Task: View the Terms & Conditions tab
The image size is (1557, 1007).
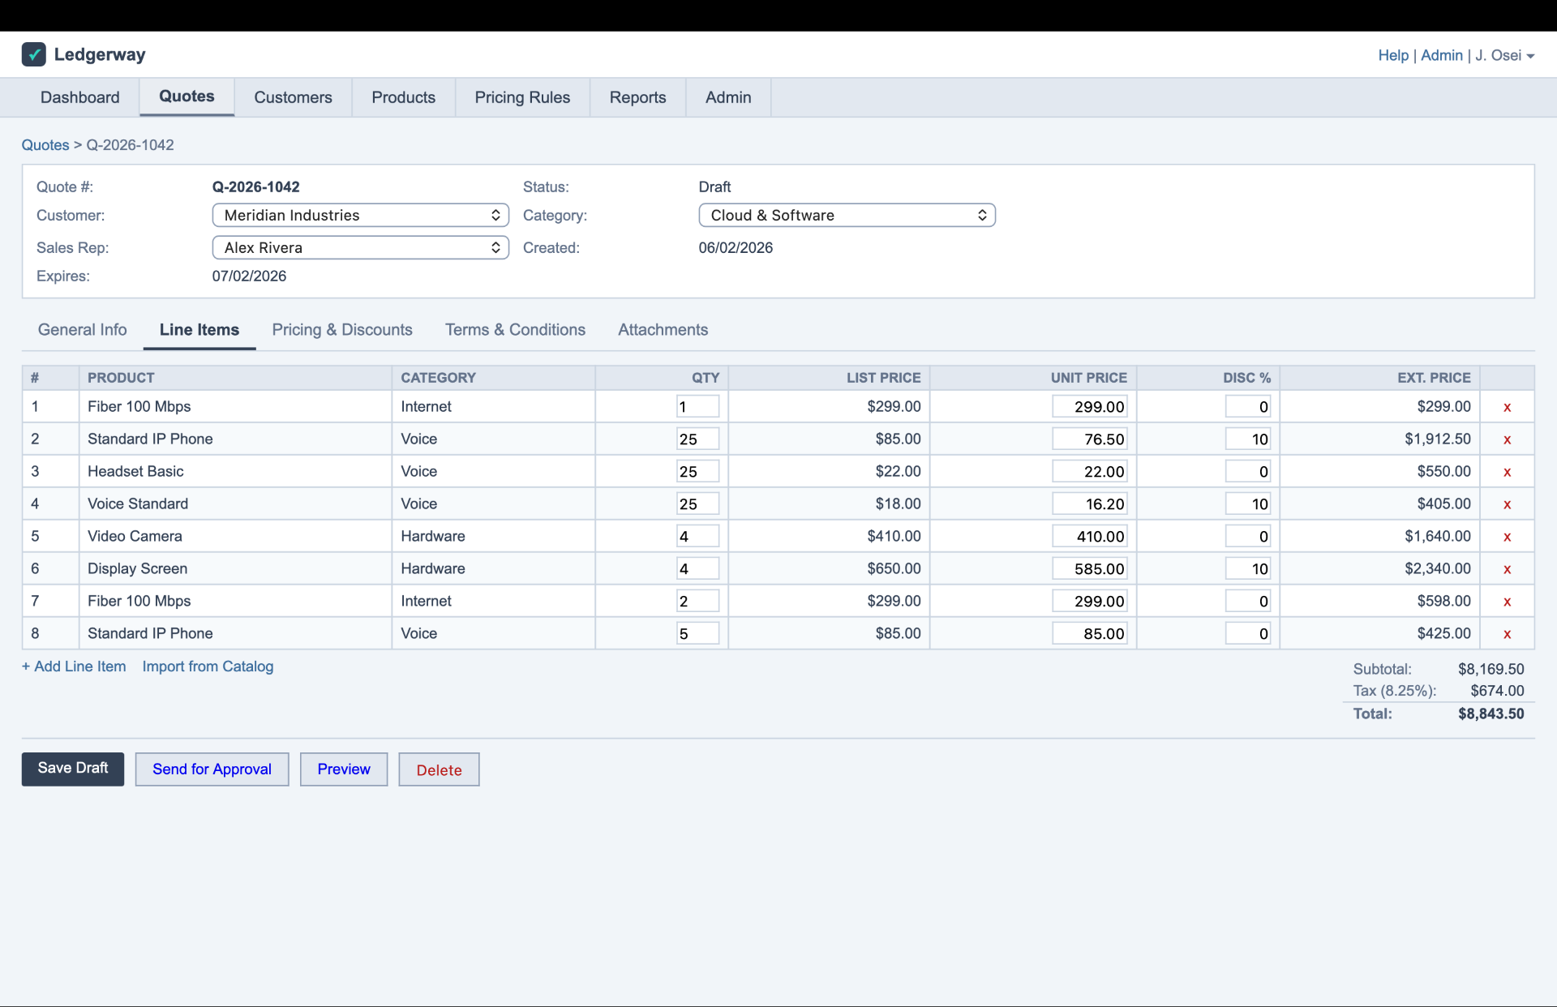Action: 515,330
